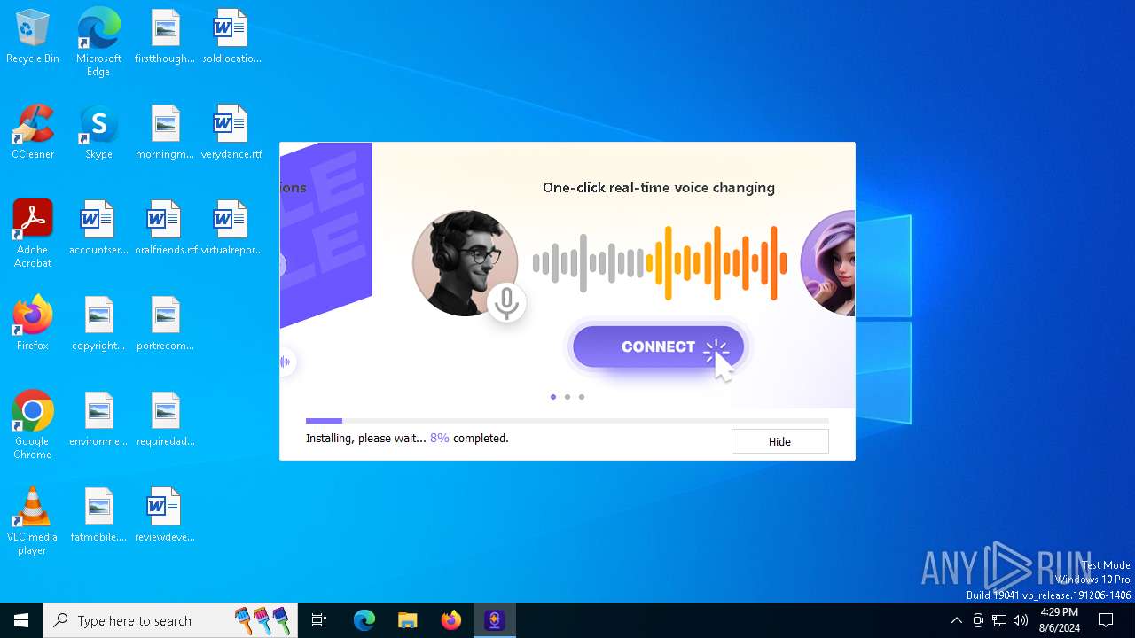Screen dimensions: 1135x638
Task: Open the clock showing 4:29 PM
Action: point(1060,620)
